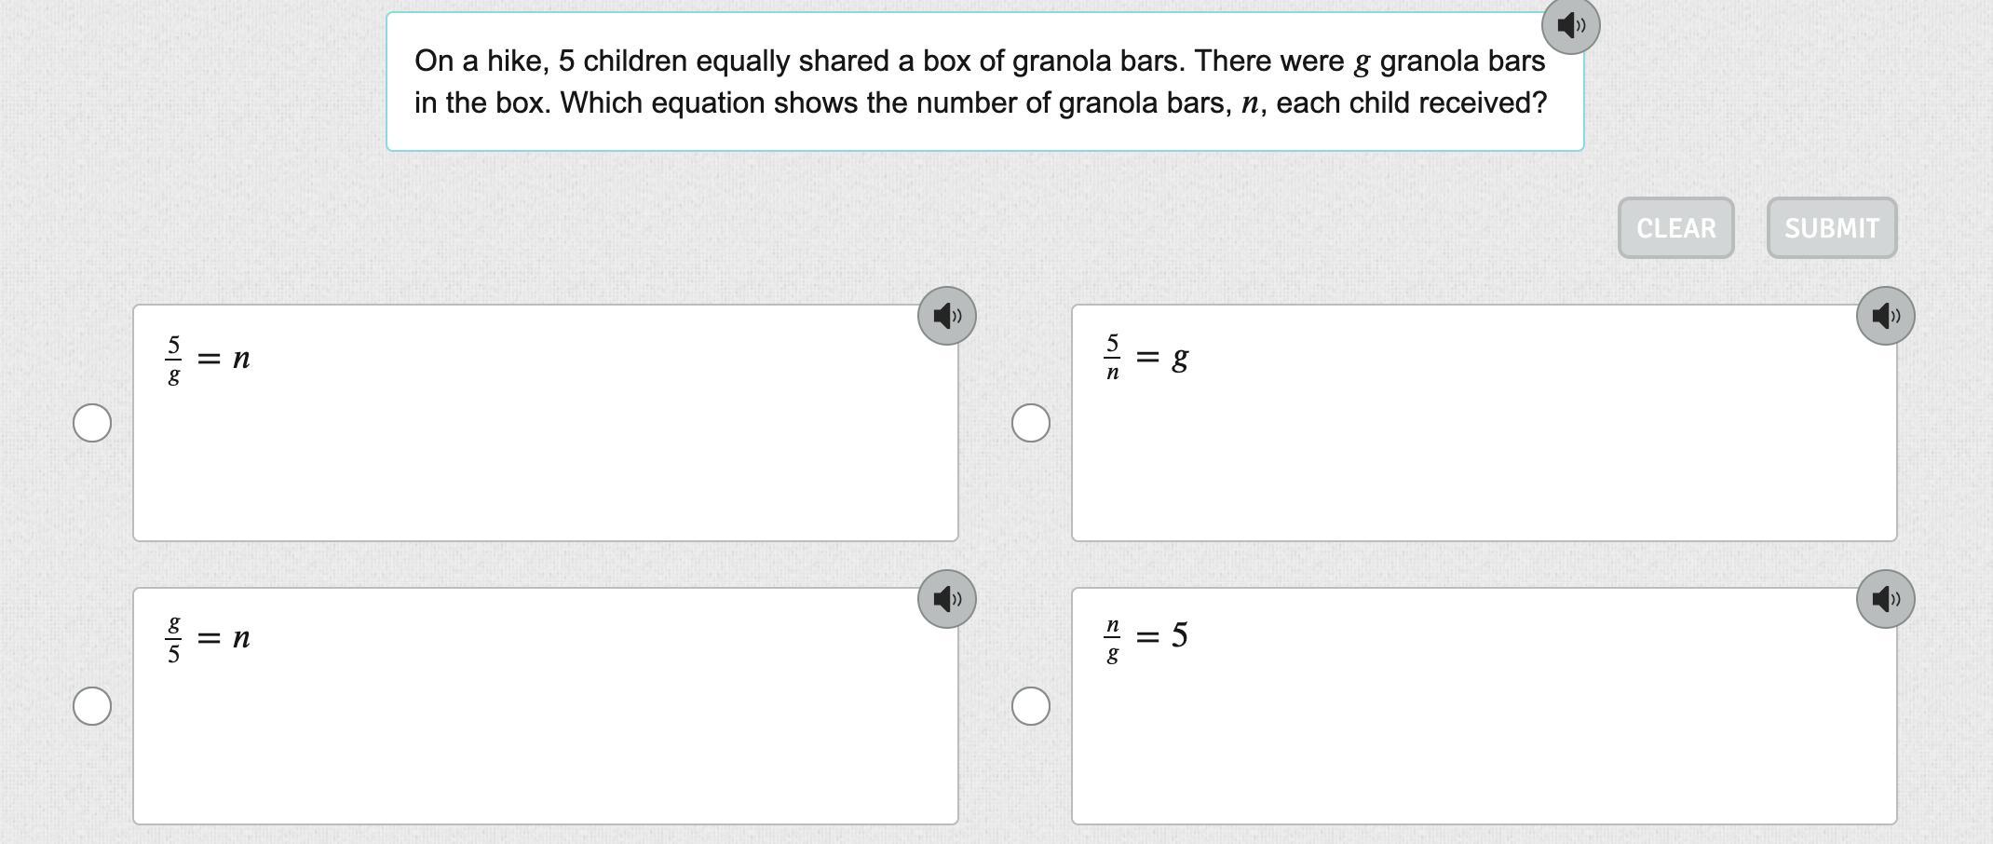Play audio for the 5/n = g answer
Image resolution: width=1993 pixels, height=844 pixels.
[x=1885, y=316]
